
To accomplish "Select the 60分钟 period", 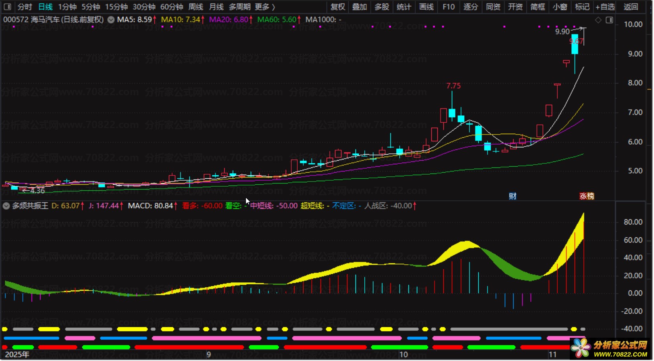I will (171, 7).
